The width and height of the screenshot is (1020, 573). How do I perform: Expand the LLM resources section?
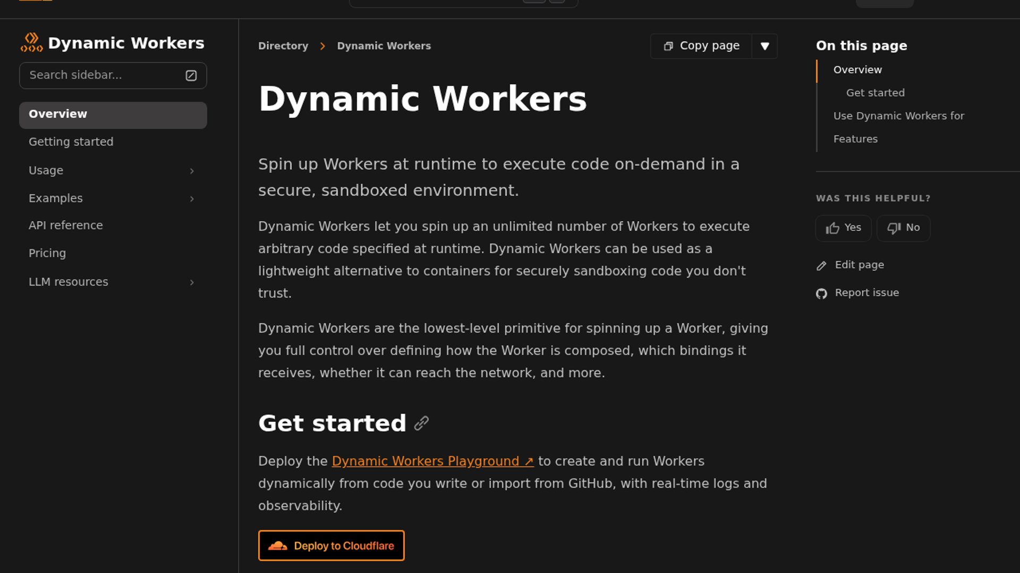tap(192, 282)
